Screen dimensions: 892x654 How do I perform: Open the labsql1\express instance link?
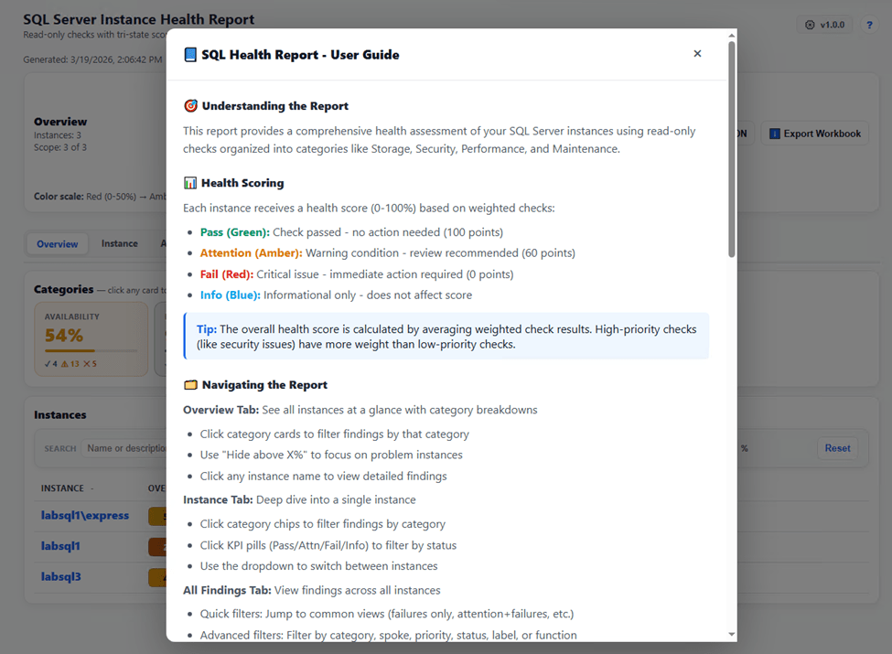tap(85, 515)
